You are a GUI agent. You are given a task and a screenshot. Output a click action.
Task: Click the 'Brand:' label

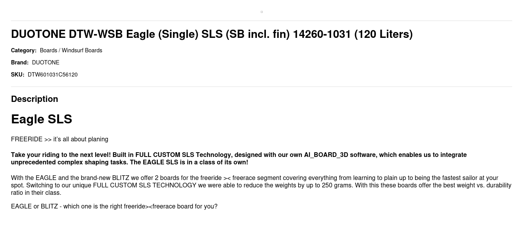(20, 62)
